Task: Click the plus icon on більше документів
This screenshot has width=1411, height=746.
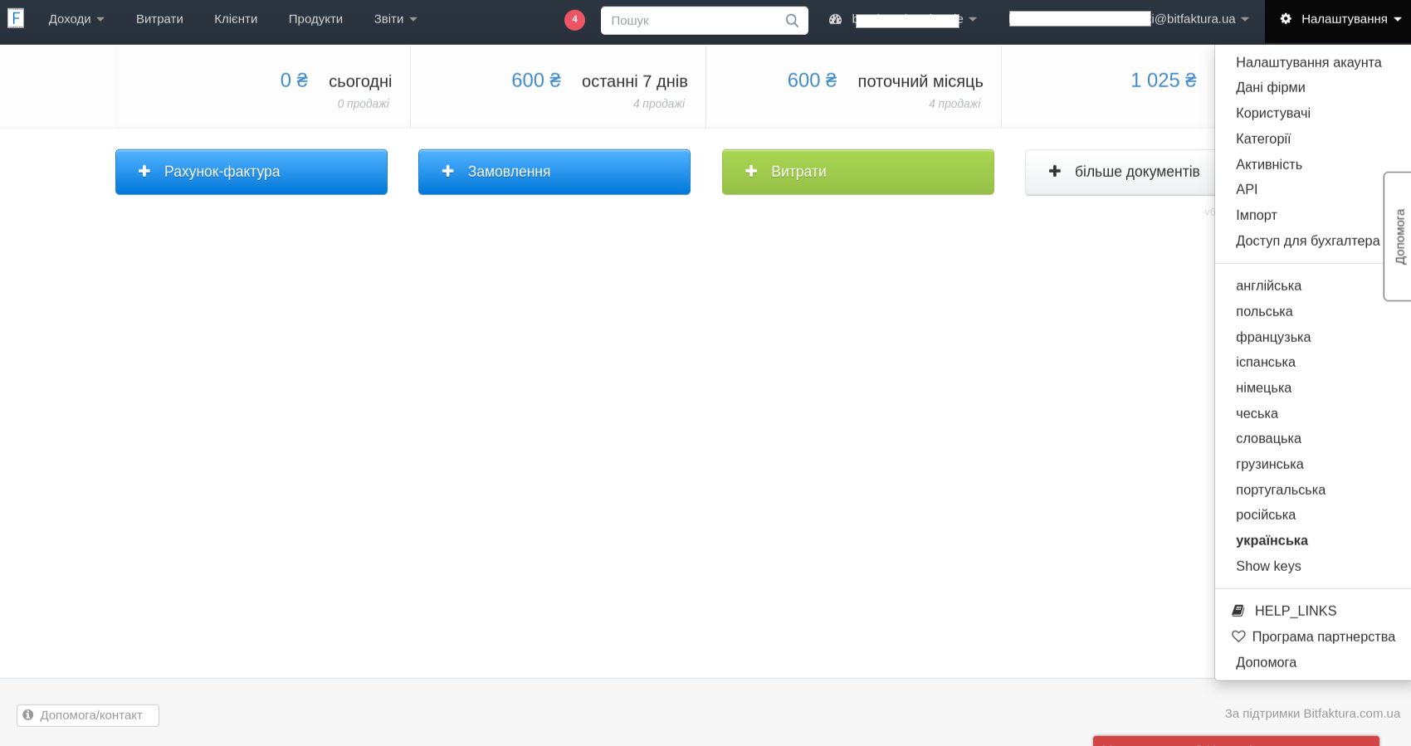Action: coord(1055,171)
